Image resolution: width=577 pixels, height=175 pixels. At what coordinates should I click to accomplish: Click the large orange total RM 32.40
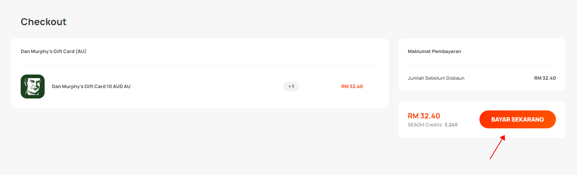coord(424,116)
